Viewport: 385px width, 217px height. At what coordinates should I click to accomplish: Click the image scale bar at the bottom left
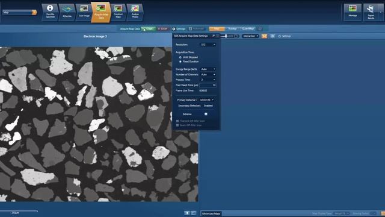click(19, 212)
